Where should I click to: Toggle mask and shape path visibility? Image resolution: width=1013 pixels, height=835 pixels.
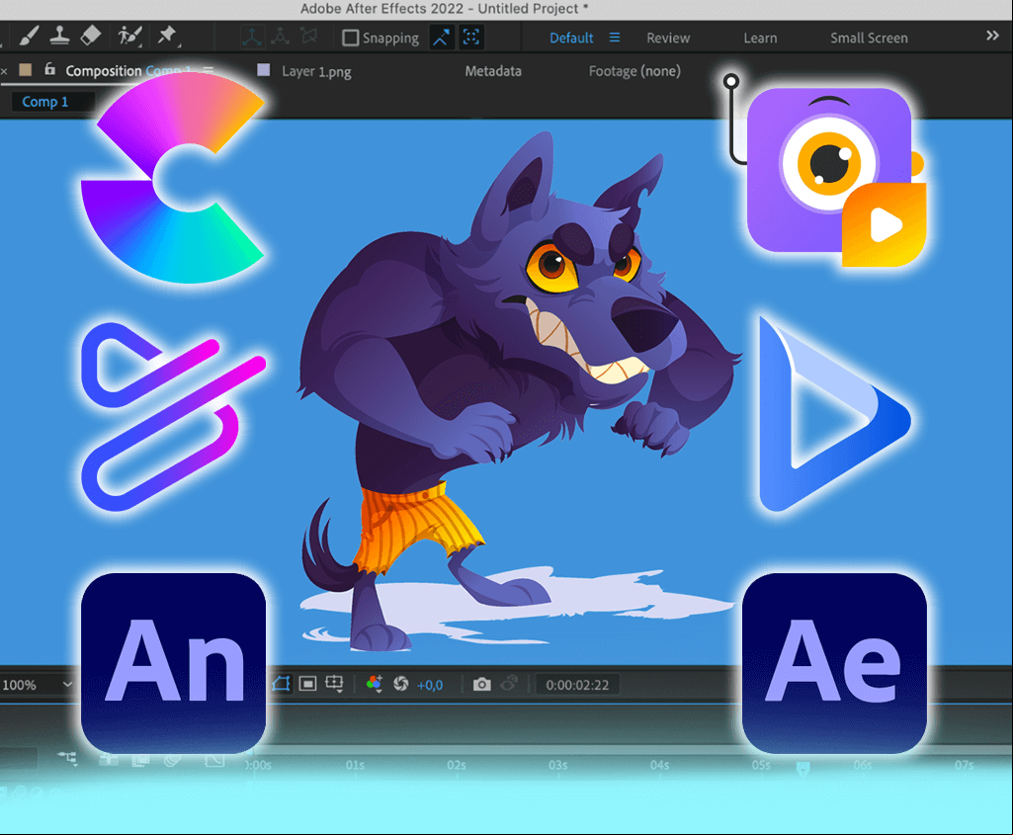(281, 684)
